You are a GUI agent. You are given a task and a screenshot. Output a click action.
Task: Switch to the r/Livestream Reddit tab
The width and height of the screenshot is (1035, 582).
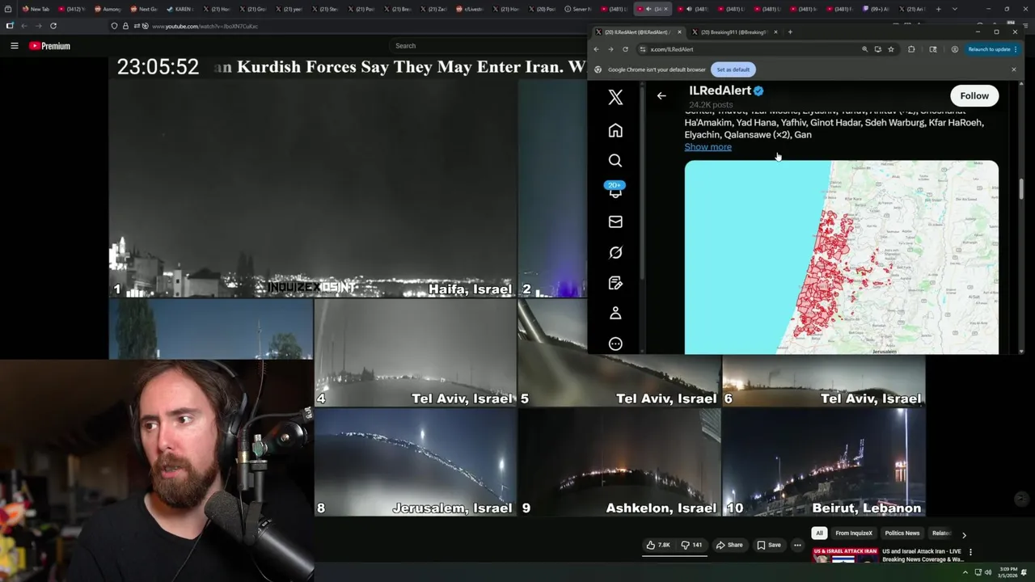tap(469, 9)
